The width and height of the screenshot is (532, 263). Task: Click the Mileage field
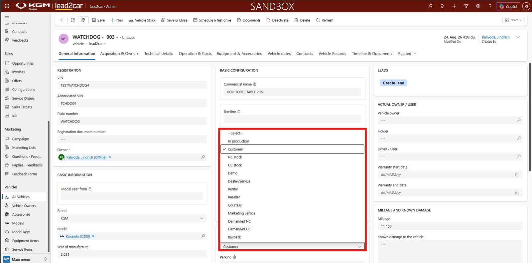point(450,226)
